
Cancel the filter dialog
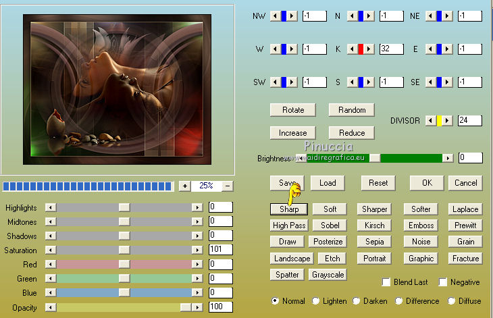point(465,183)
